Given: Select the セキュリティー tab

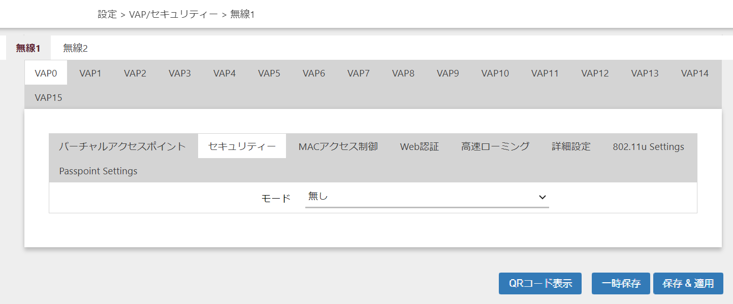Looking at the screenshot, I should click(x=242, y=146).
